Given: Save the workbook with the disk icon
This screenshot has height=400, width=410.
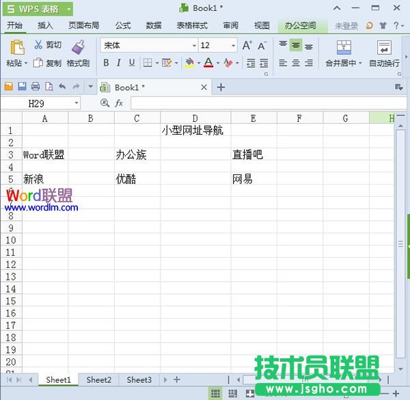Looking at the screenshot, I should [22, 86].
